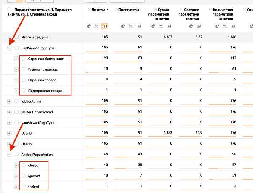Click the 24,9 average value in UserId row
253x193 pixels.
click(x=199, y=133)
